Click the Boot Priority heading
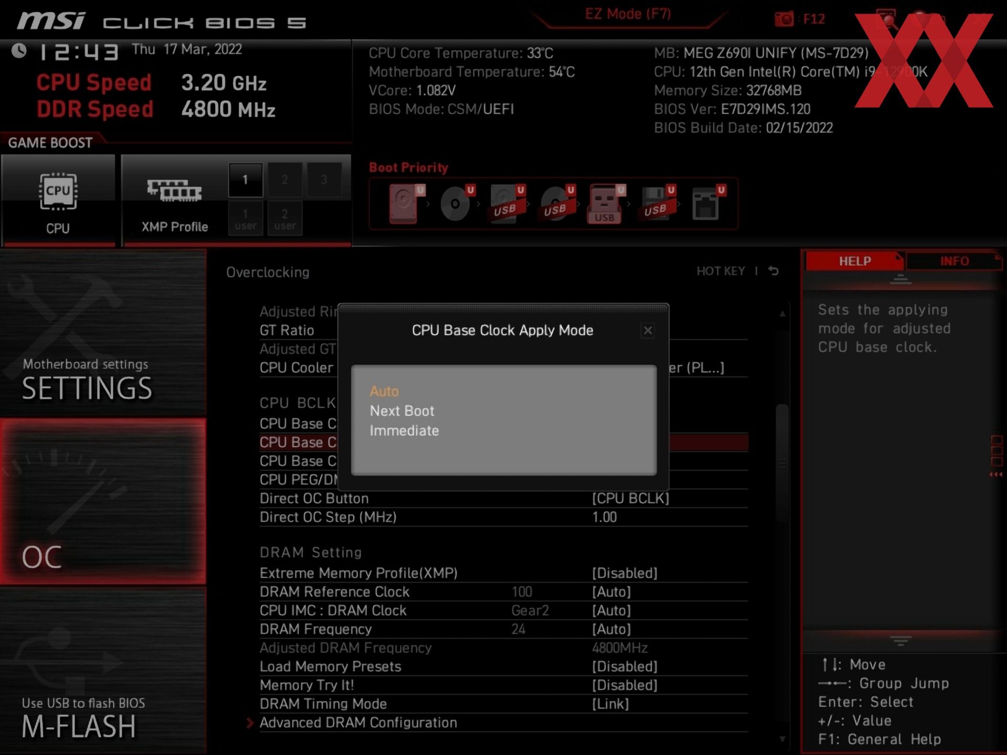Image resolution: width=1007 pixels, height=755 pixels. coord(409,168)
